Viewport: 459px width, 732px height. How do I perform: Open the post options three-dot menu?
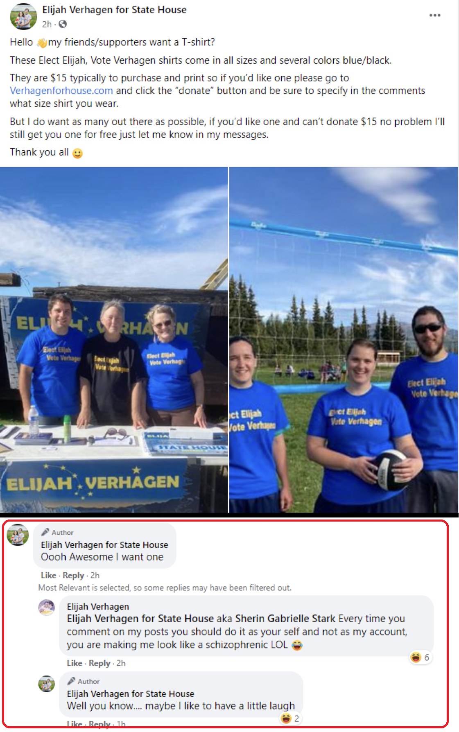click(x=434, y=15)
